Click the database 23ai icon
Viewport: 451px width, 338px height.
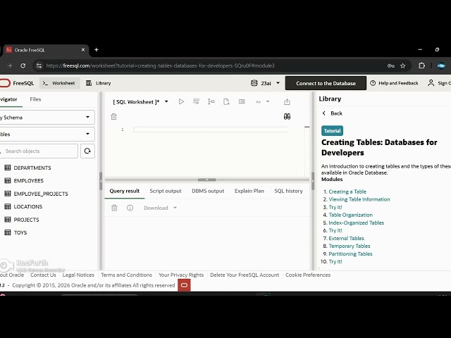coord(254,83)
